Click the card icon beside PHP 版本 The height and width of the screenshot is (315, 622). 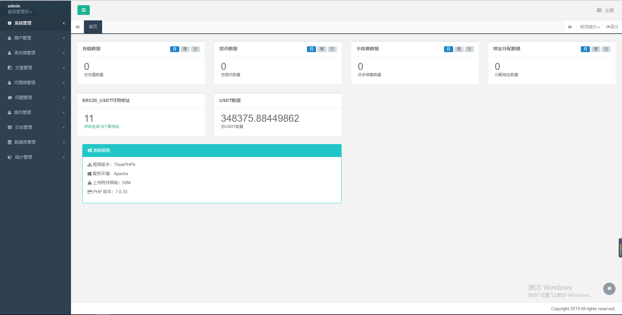[90, 192]
